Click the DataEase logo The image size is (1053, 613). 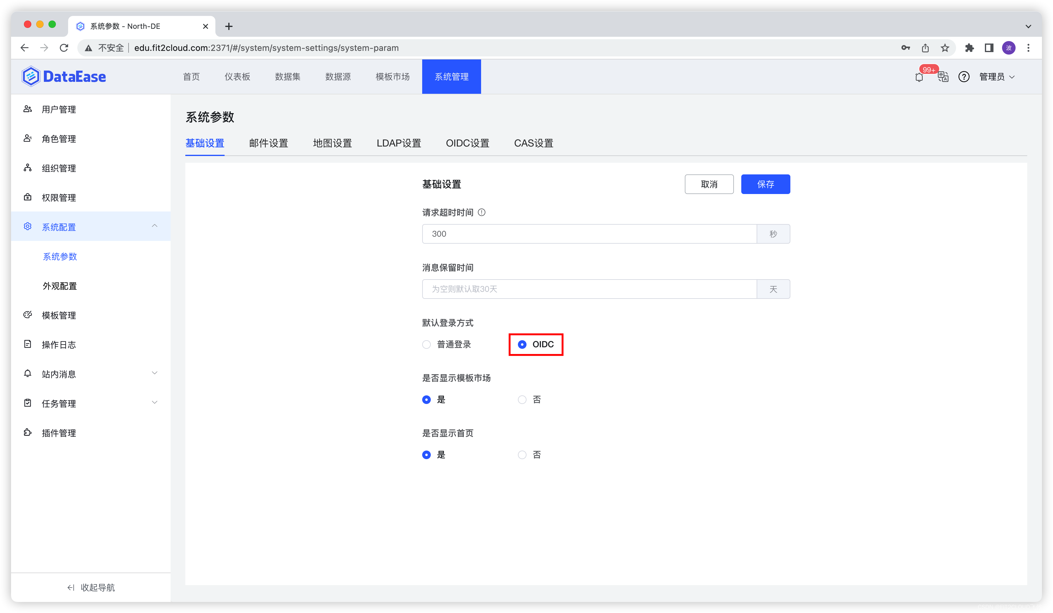64,77
